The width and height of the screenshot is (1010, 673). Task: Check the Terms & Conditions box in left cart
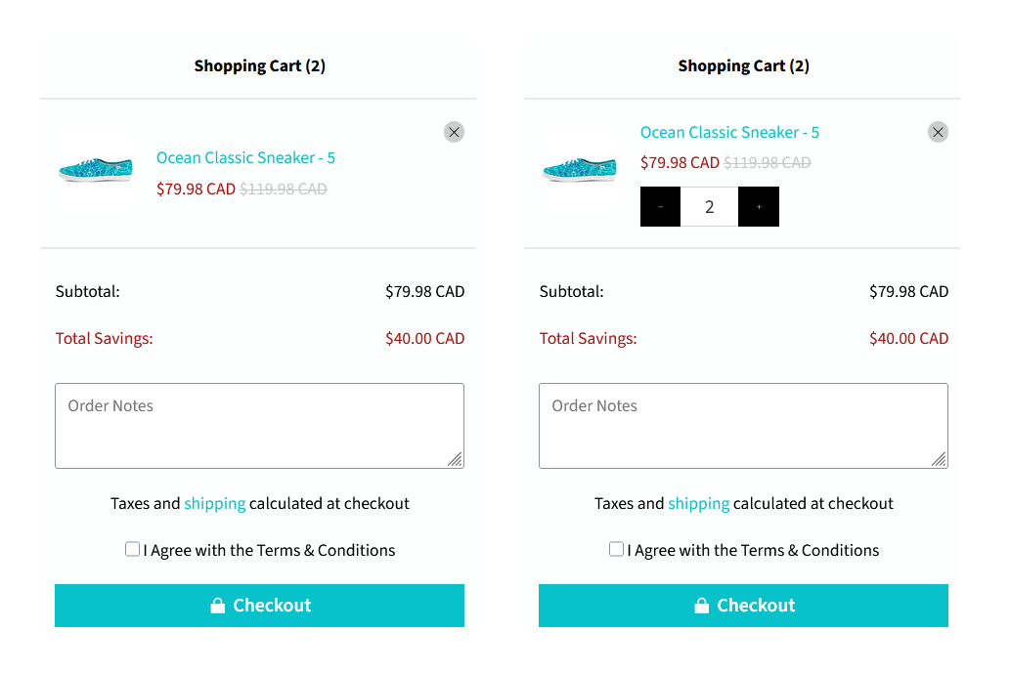click(132, 549)
